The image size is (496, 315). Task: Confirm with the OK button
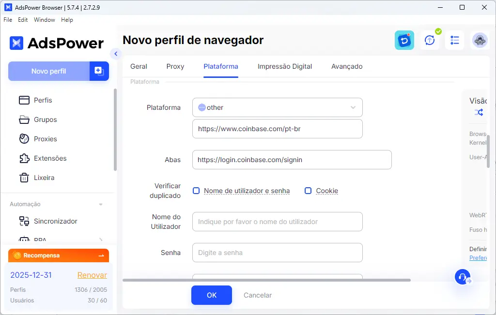point(212,295)
